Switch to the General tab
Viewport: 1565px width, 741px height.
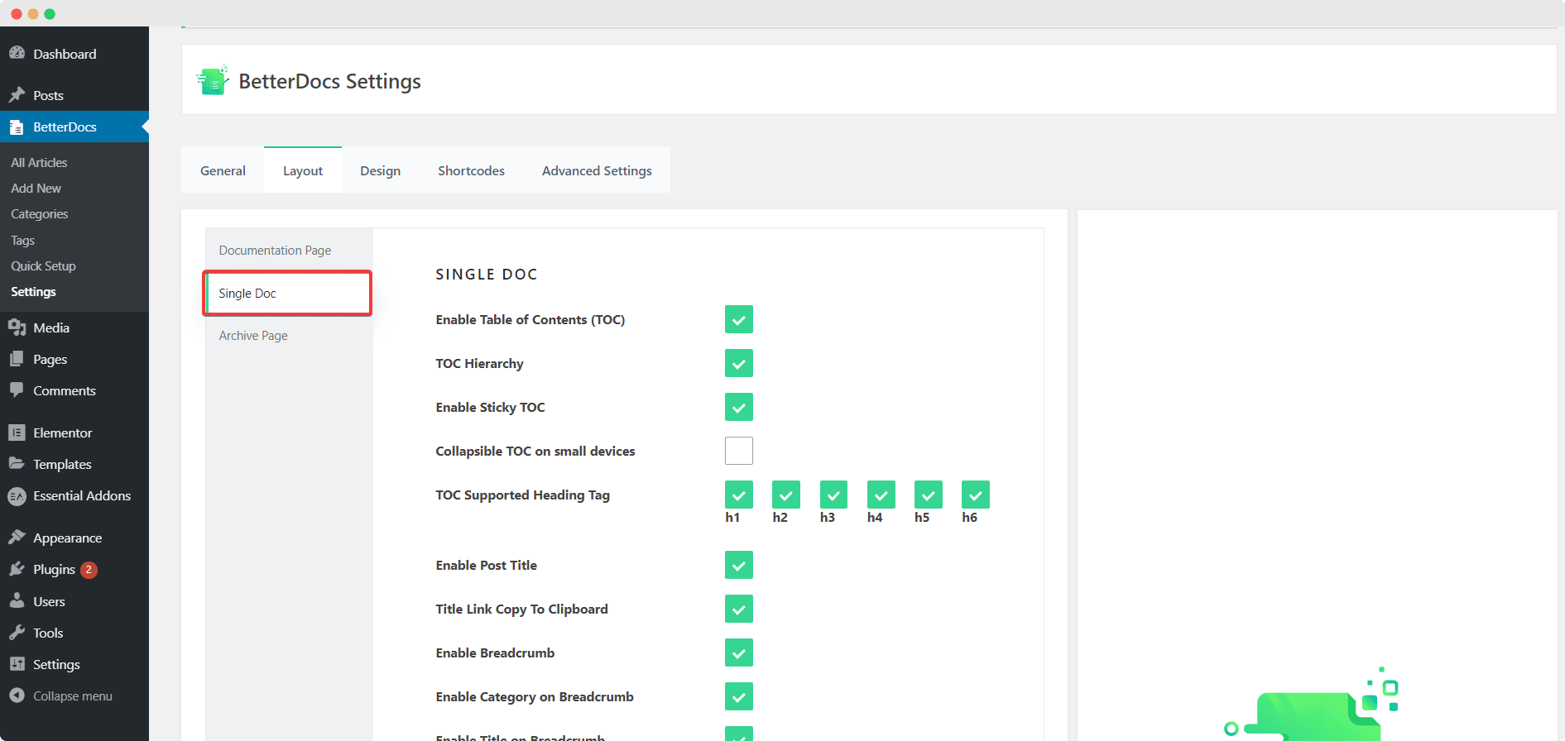tap(223, 170)
